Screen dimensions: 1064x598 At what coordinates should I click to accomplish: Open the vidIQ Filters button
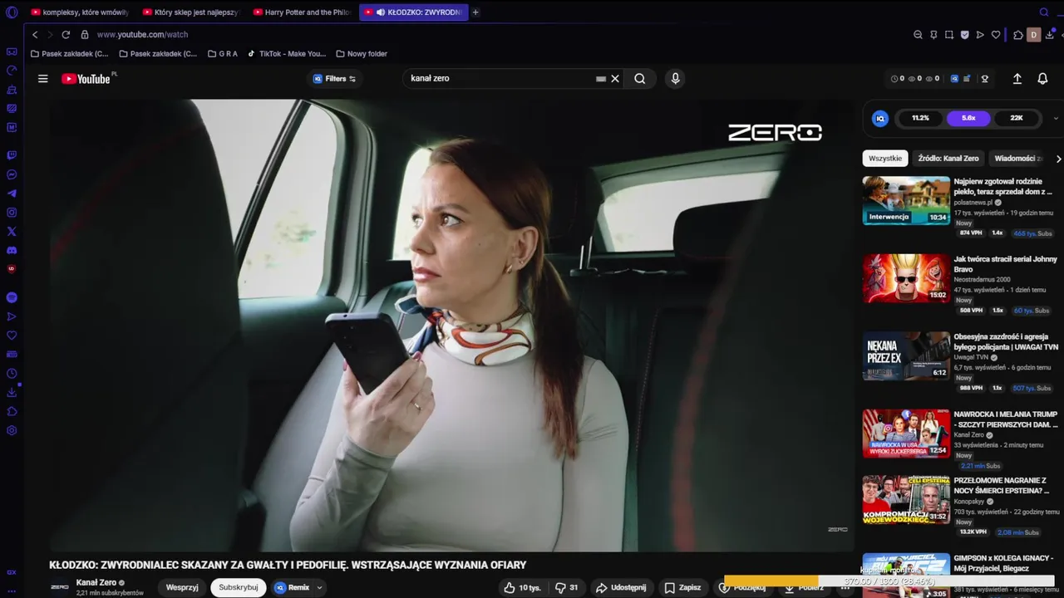tap(334, 79)
